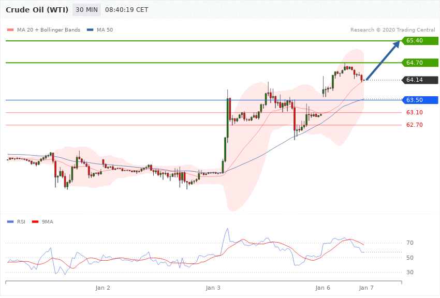Click the MA 50 legend color swatch
The height and width of the screenshot is (298, 440).
90,30
